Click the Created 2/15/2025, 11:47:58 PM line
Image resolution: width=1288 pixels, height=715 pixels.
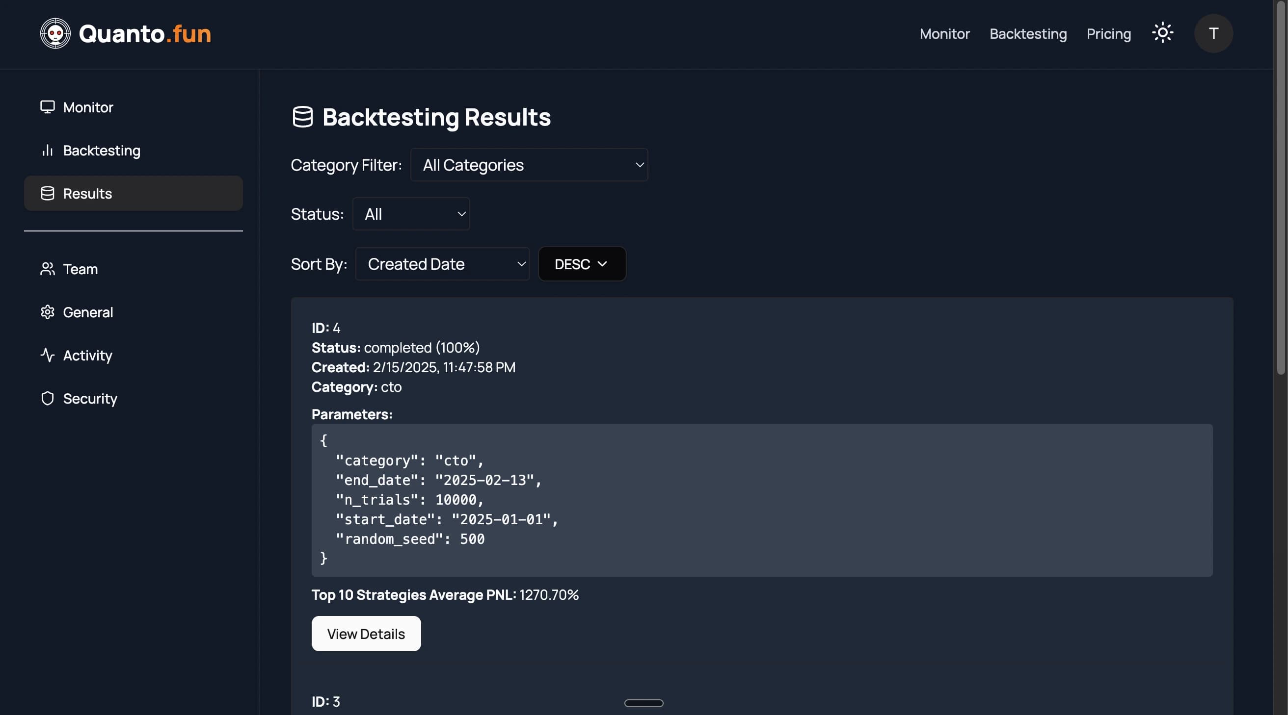point(413,367)
